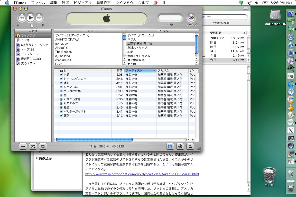This screenshot has width=296, height=197.
Task: Click the track list horizontal scrollbar
Action: 94,140
